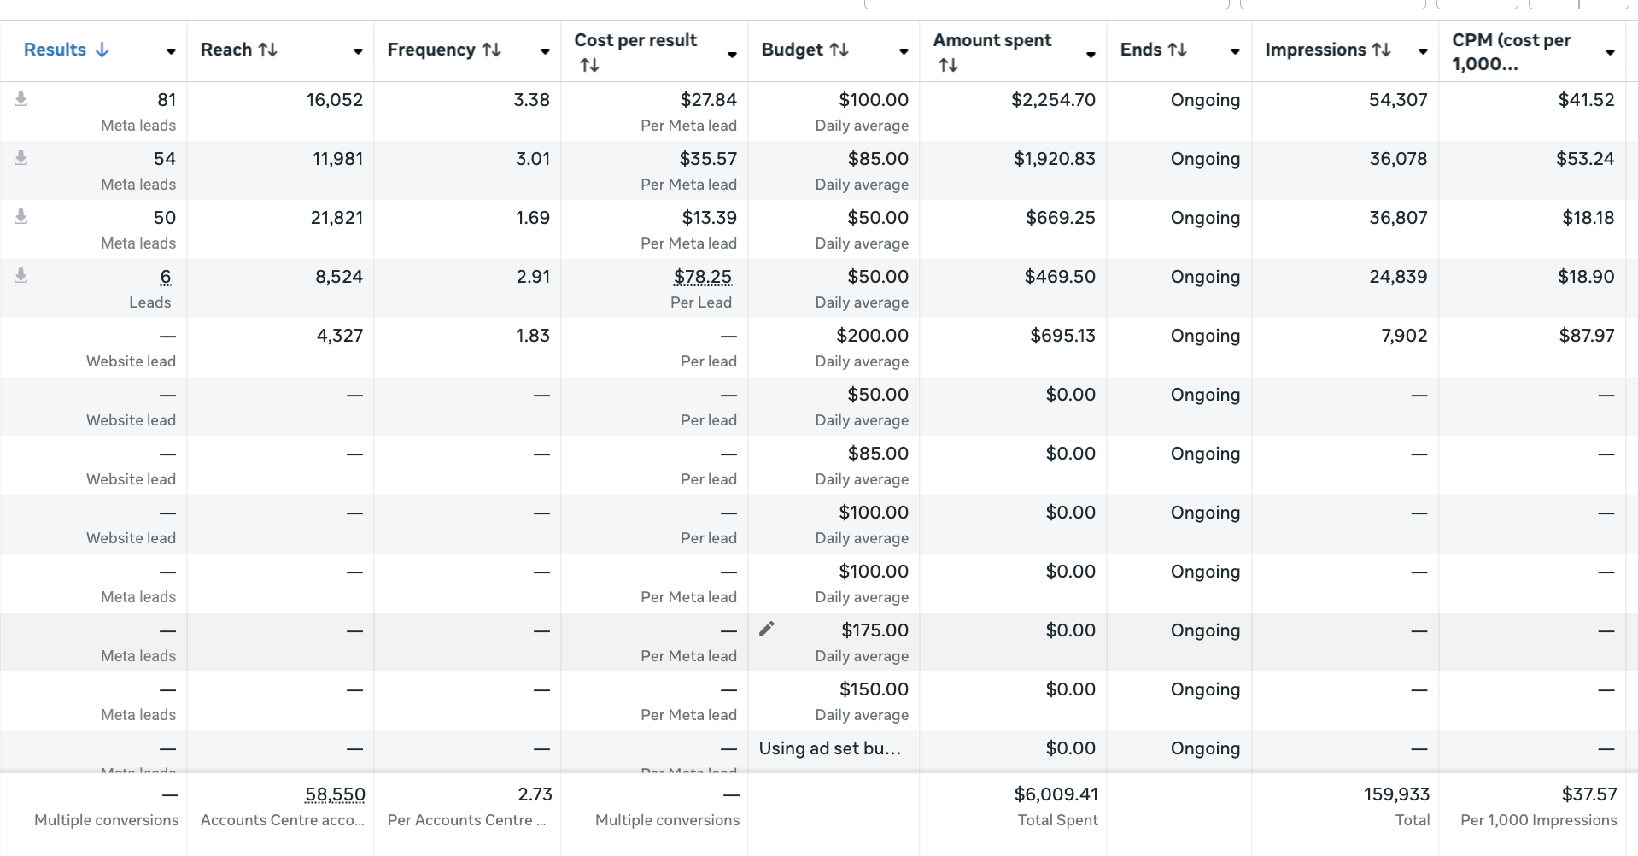Image resolution: width=1638 pixels, height=856 pixels.
Task: Expand the Amount spent column dropdown arrow
Action: point(1091,55)
